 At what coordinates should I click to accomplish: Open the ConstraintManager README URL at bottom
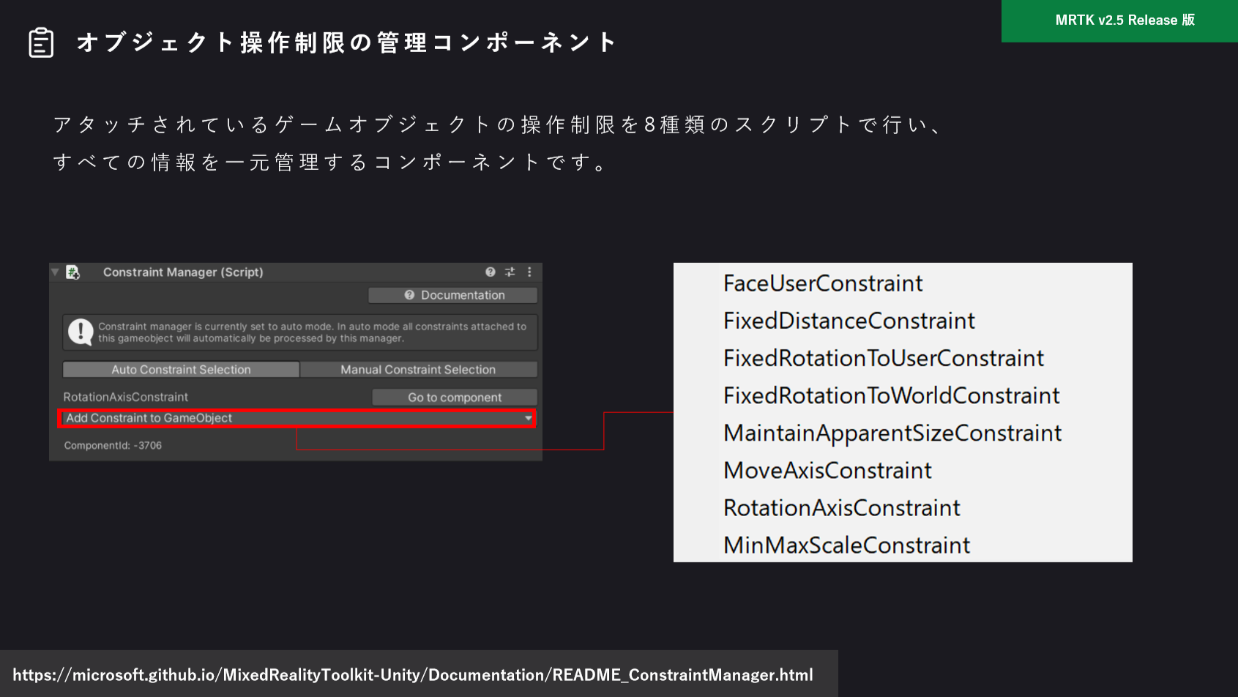pyautogui.click(x=413, y=674)
